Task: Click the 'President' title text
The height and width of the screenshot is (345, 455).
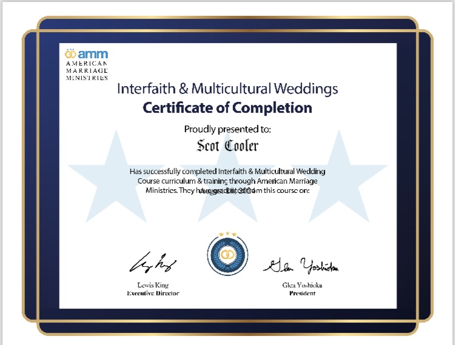Action: [303, 293]
